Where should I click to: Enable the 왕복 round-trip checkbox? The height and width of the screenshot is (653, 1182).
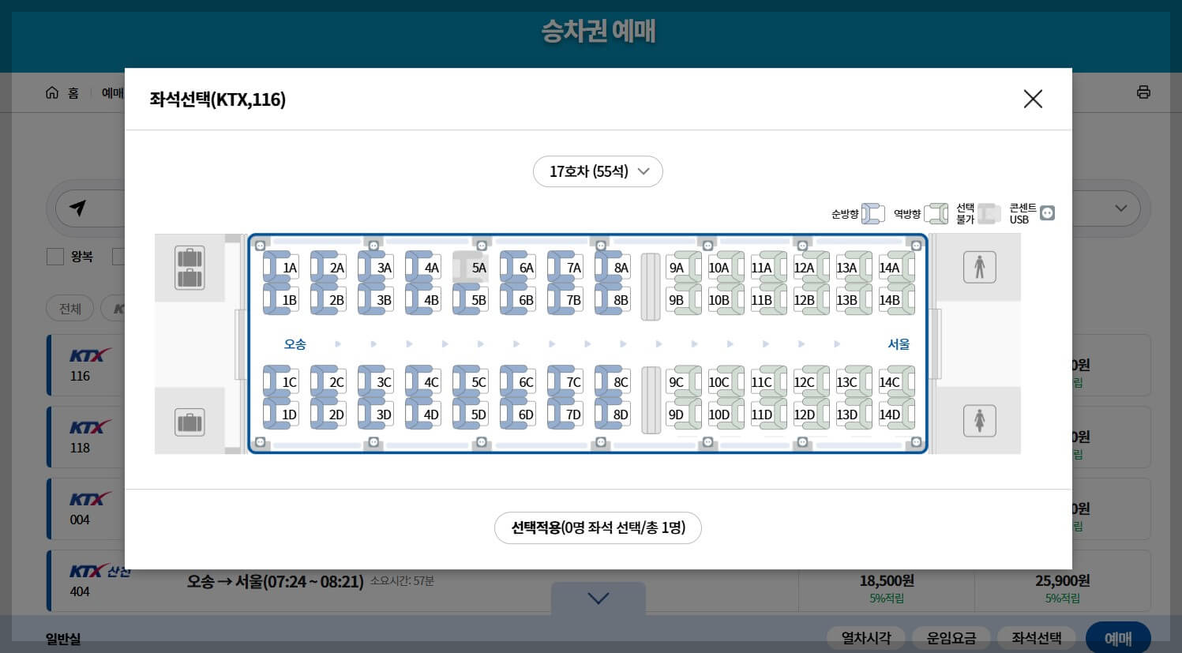(x=55, y=256)
